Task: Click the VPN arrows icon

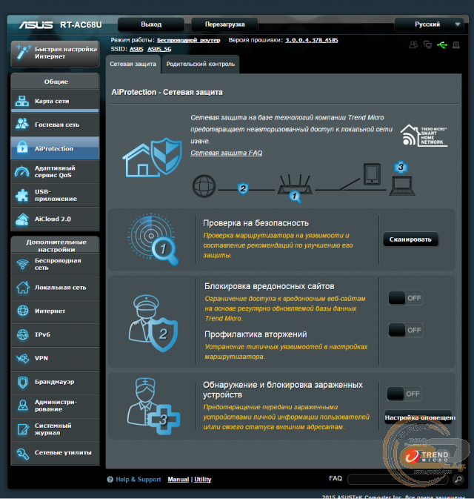Action: click(x=22, y=358)
